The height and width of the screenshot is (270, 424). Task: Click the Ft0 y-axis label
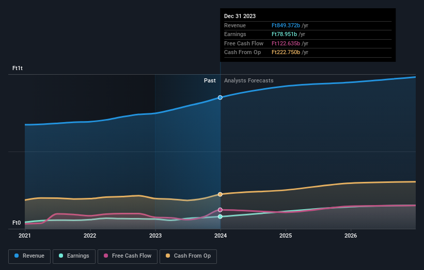17,223
